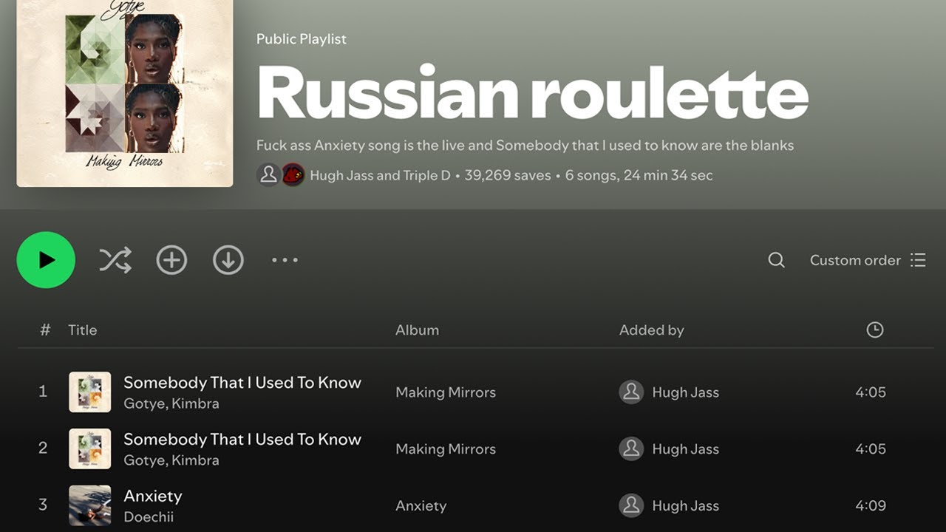Open the Custom order sort dropdown

855,260
